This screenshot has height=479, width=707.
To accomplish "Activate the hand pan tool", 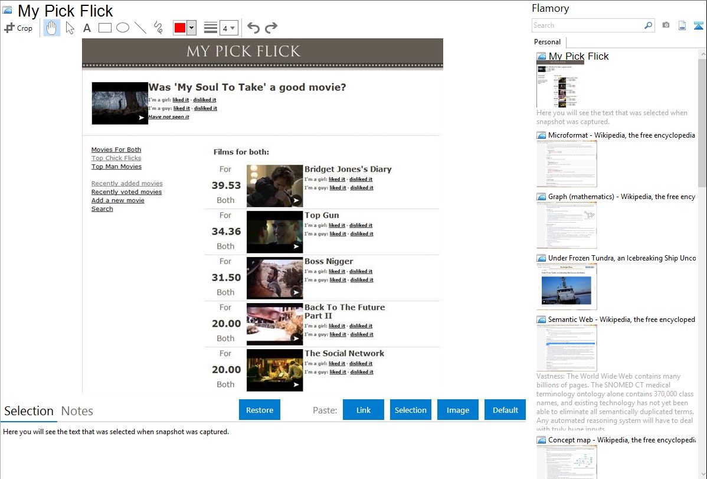I will coord(52,28).
